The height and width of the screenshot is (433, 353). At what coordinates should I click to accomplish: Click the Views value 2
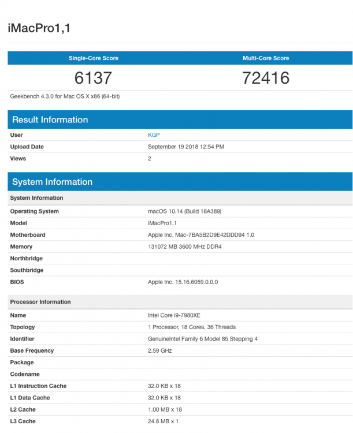point(149,159)
